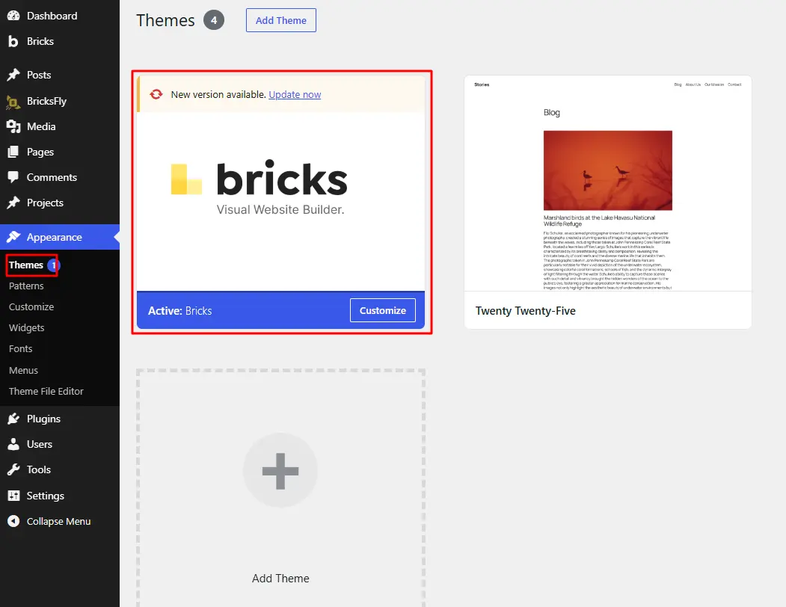Screen dimensions: 786x607
Task: Click Customize button on Bricks theme
Action: [x=382, y=310]
